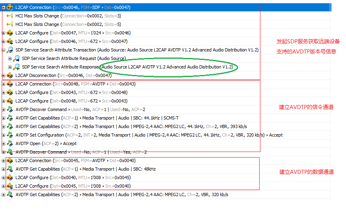Image resolution: width=346 pixels, height=216 pixels.
Task: Click L2CAP Disconnection row icon
Action: 10,75
